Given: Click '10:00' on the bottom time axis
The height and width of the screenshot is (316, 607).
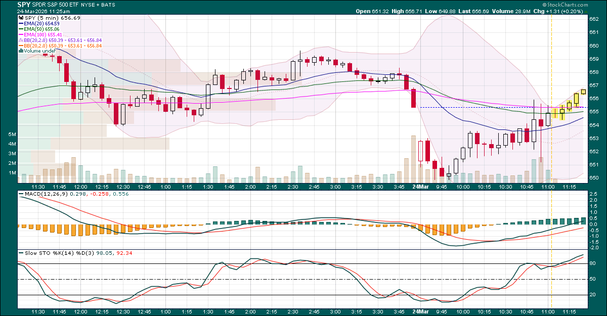Looking at the screenshot, I should click(463, 312).
